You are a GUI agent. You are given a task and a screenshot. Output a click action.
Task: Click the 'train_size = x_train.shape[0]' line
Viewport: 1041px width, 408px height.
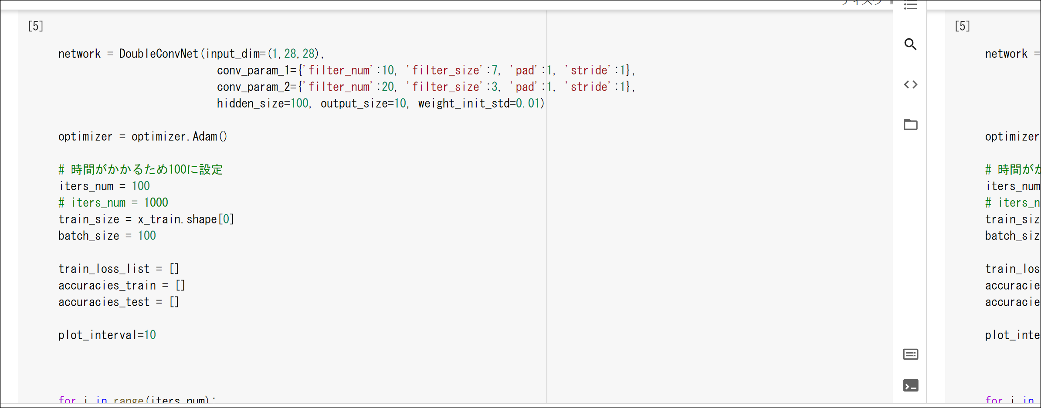click(x=146, y=219)
